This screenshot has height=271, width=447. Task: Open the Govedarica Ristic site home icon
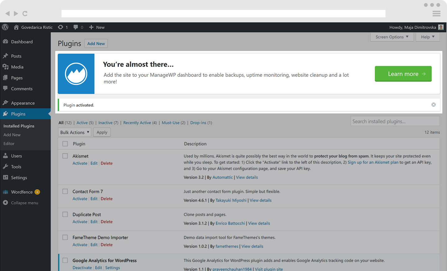(16, 27)
